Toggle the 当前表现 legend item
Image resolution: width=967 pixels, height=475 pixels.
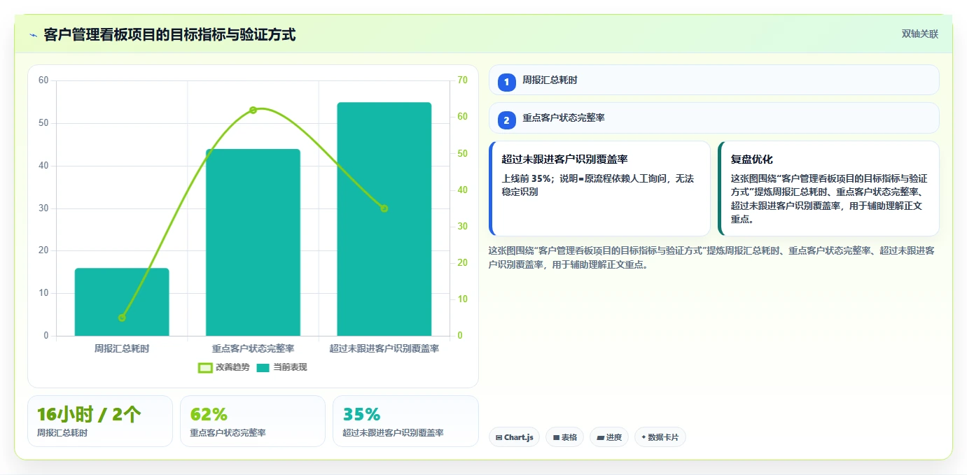[x=281, y=367]
